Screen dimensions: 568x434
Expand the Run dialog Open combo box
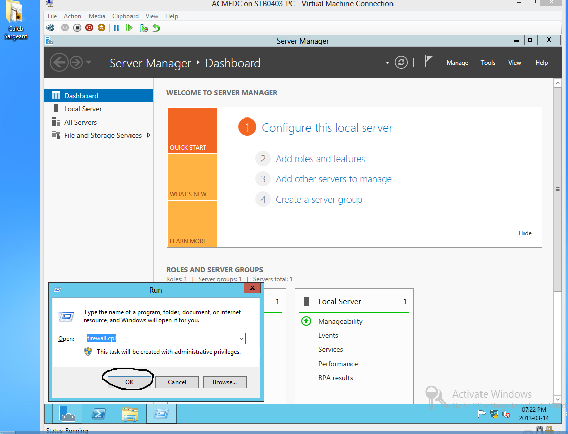(241, 339)
